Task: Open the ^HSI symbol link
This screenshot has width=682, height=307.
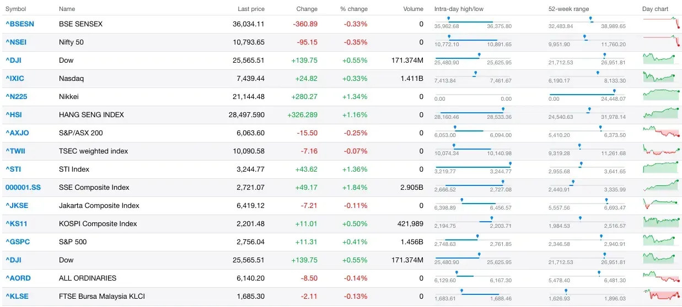Action: coord(14,115)
